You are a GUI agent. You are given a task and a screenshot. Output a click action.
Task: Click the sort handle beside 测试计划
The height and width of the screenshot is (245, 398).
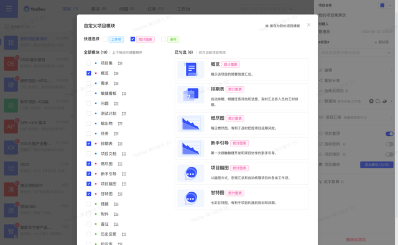(124, 114)
